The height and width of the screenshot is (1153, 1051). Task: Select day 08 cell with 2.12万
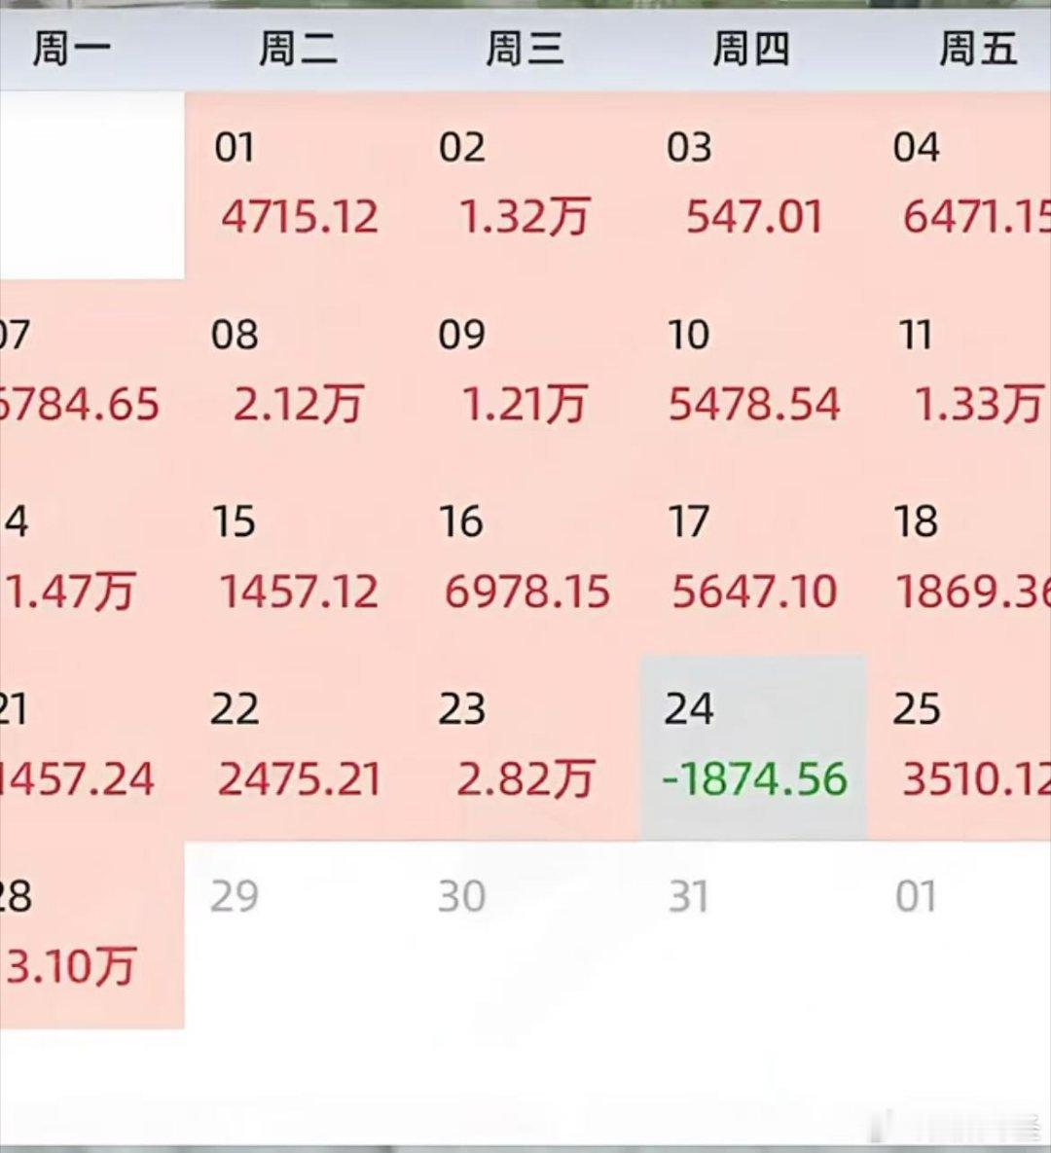pos(298,374)
